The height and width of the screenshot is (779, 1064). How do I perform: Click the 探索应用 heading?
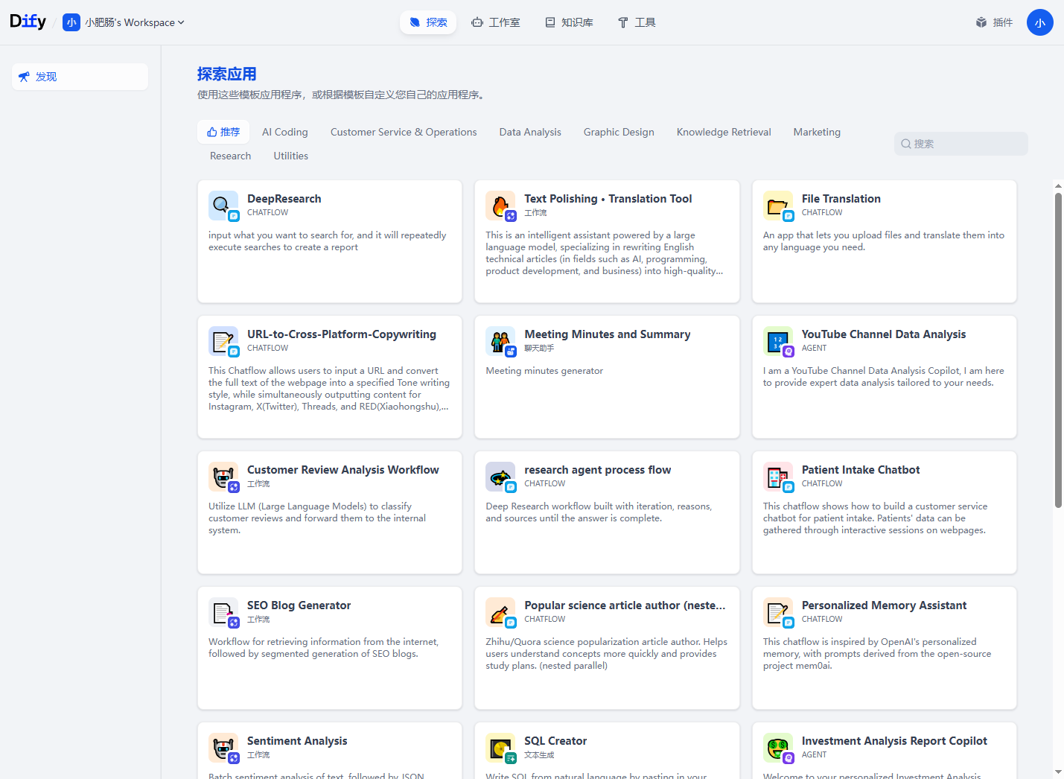pos(227,74)
